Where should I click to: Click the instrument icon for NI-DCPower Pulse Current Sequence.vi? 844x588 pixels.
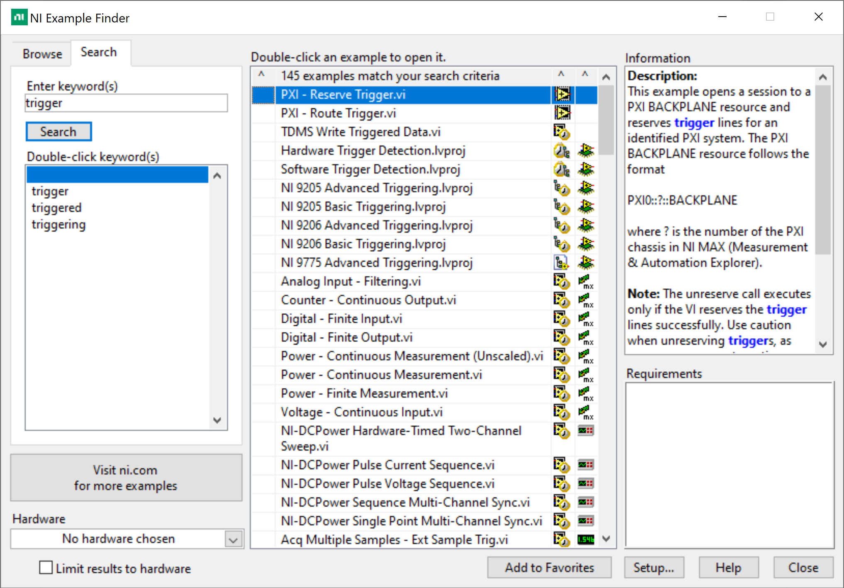coord(586,465)
